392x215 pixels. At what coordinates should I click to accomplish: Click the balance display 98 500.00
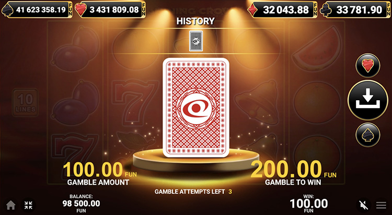tap(81, 204)
